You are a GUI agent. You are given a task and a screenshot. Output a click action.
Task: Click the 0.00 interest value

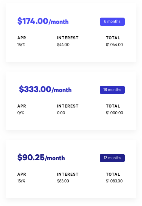pyautogui.click(x=61, y=113)
